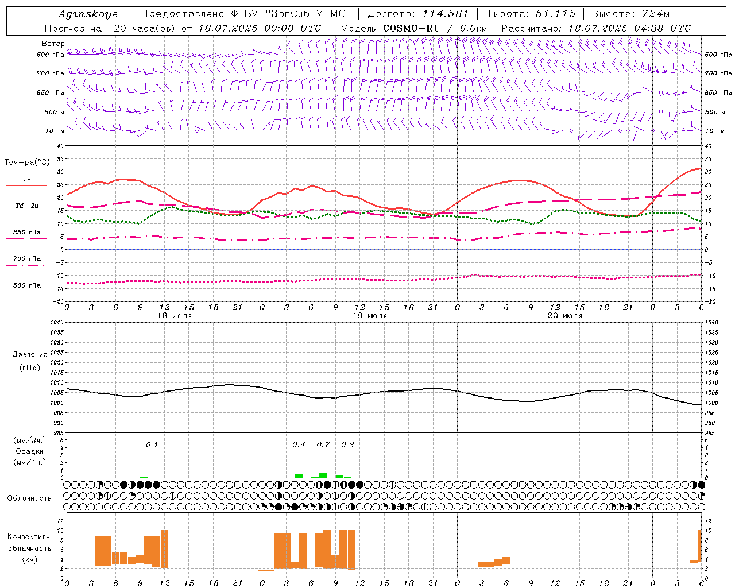Click the 850 гПа temperature legend label

27,233
